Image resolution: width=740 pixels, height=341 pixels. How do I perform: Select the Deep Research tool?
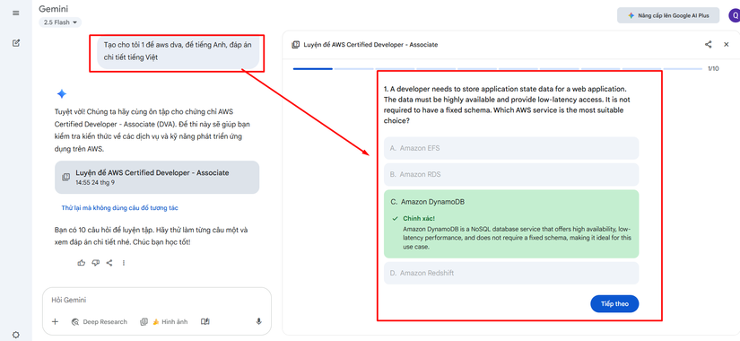tap(99, 321)
